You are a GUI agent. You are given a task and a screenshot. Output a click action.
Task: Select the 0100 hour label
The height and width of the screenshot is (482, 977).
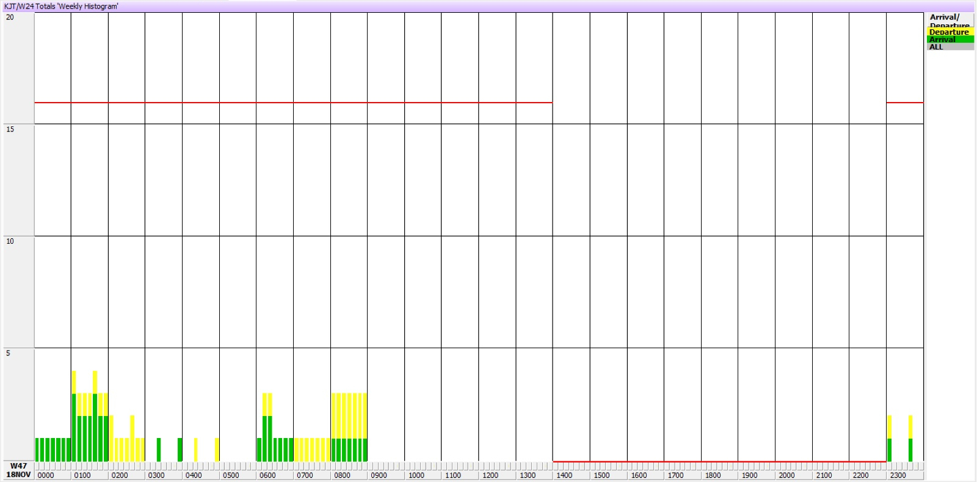click(x=82, y=475)
